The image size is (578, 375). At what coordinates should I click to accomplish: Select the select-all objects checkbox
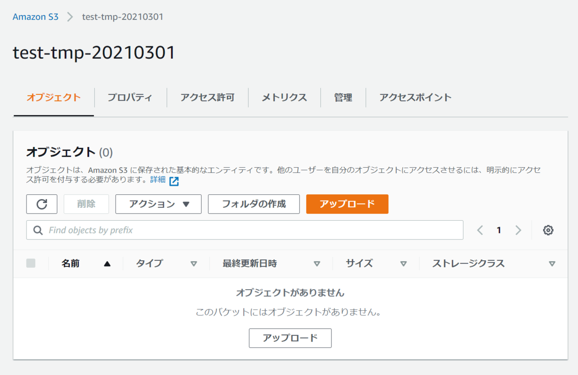pos(30,263)
